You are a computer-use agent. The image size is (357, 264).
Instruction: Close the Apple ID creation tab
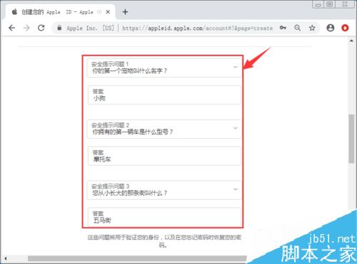[x=108, y=12]
